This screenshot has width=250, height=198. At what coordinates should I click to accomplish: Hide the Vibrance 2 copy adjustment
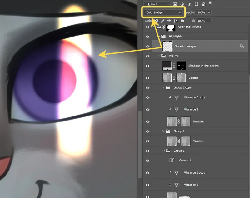click(x=147, y=97)
